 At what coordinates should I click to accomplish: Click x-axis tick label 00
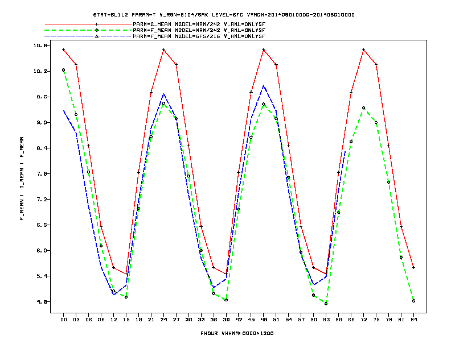64,320
